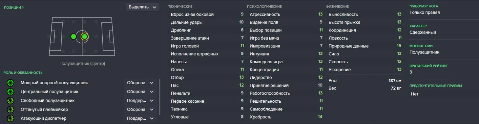479x124 pixels.
Task: Select the Природные данные attribute row
Action: click(x=365, y=46)
